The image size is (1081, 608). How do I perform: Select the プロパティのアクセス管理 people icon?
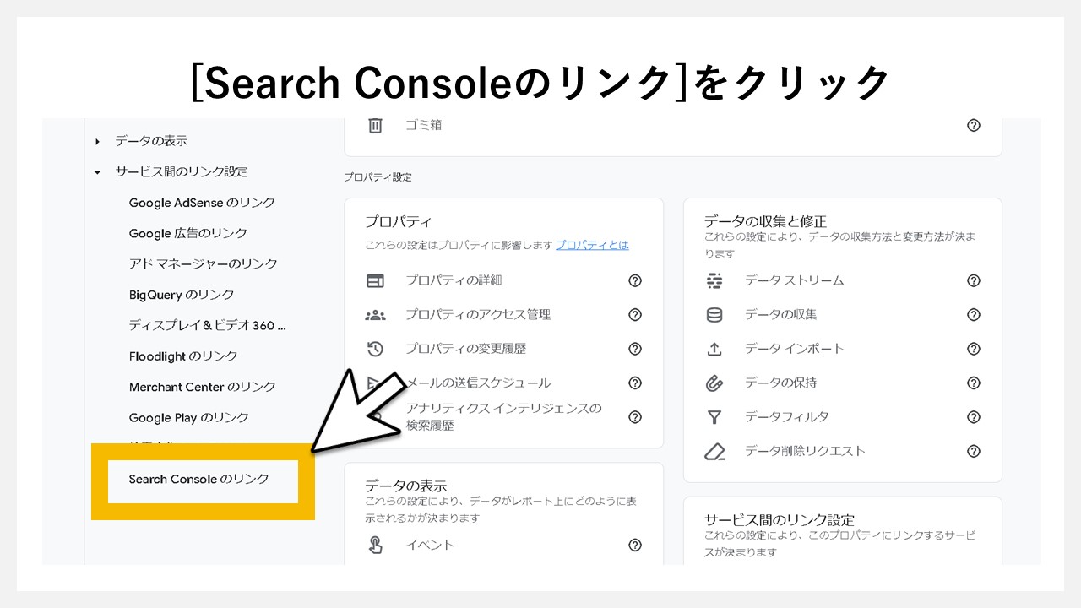pyautogui.click(x=375, y=314)
